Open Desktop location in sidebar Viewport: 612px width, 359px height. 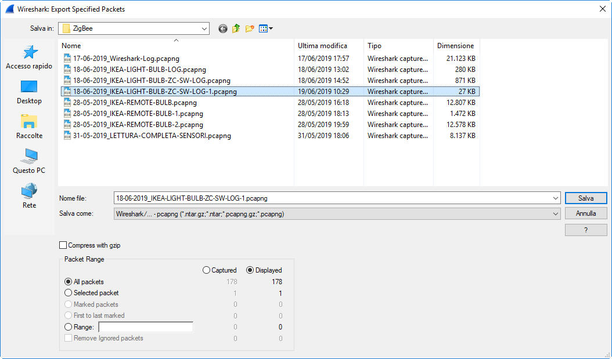click(x=29, y=92)
